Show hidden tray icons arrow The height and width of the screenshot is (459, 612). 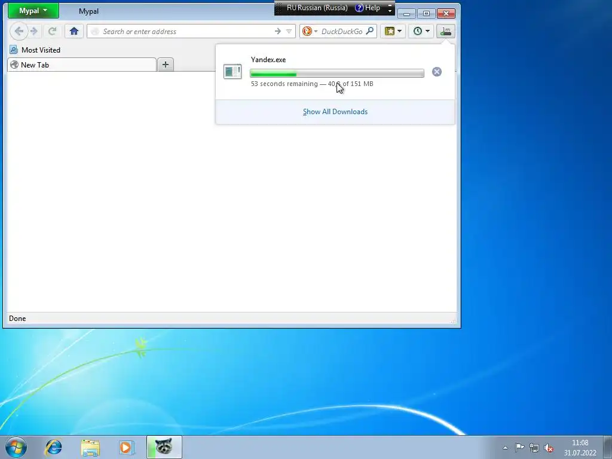(x=505, y=448)
